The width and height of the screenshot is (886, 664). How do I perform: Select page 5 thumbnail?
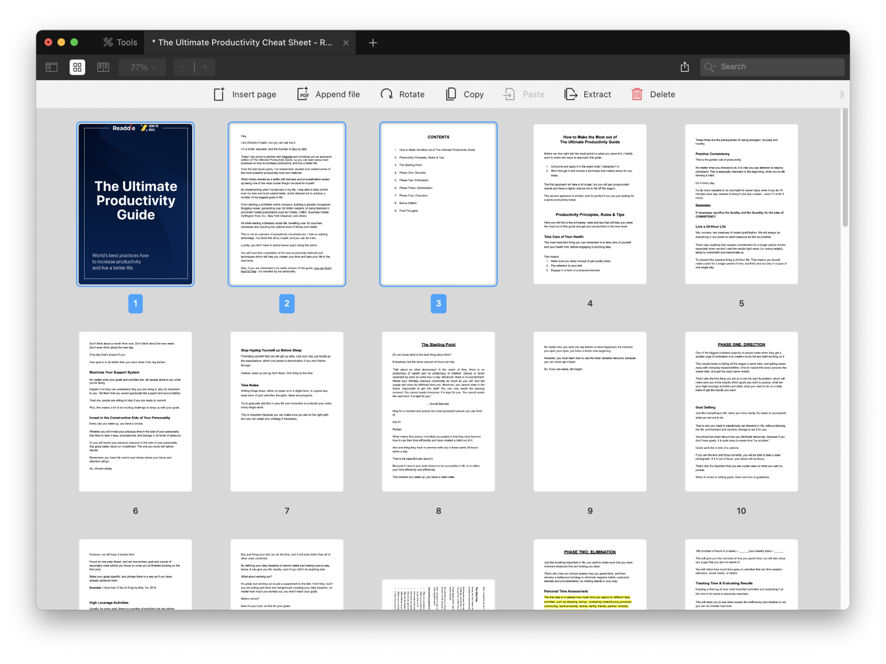[x=741, y=204]
